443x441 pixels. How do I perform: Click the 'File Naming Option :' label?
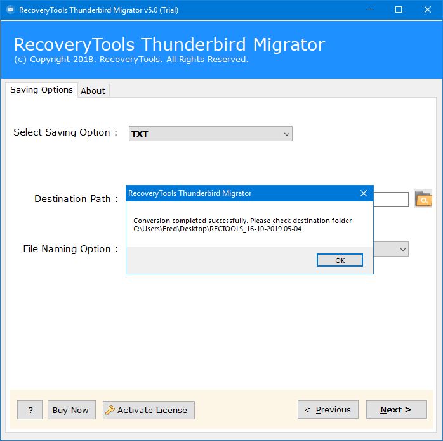[70, 249]
